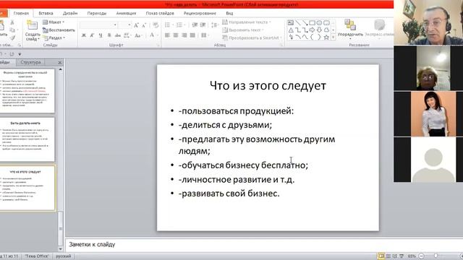Click line spacing icon
Viewport: 463px width, 260px height.
[x=215, y=25]
